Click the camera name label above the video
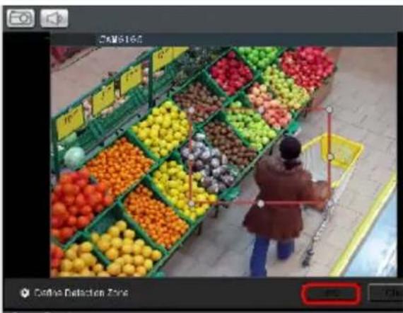 pyautogui.click(x=120, y=40)
